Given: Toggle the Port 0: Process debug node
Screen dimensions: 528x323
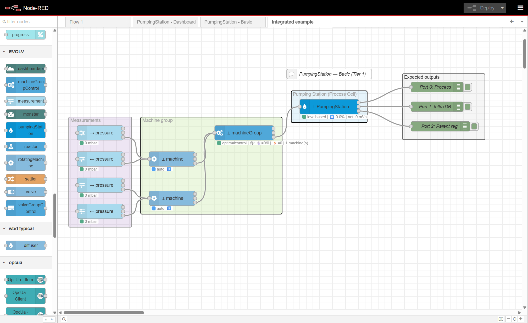Looking at the screenshot, I should pos(468,87).
